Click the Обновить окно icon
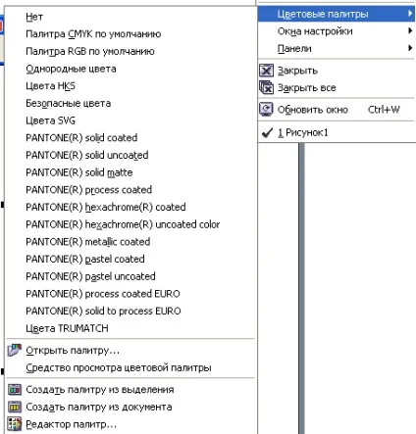The image size is (416, 434). 266,110
